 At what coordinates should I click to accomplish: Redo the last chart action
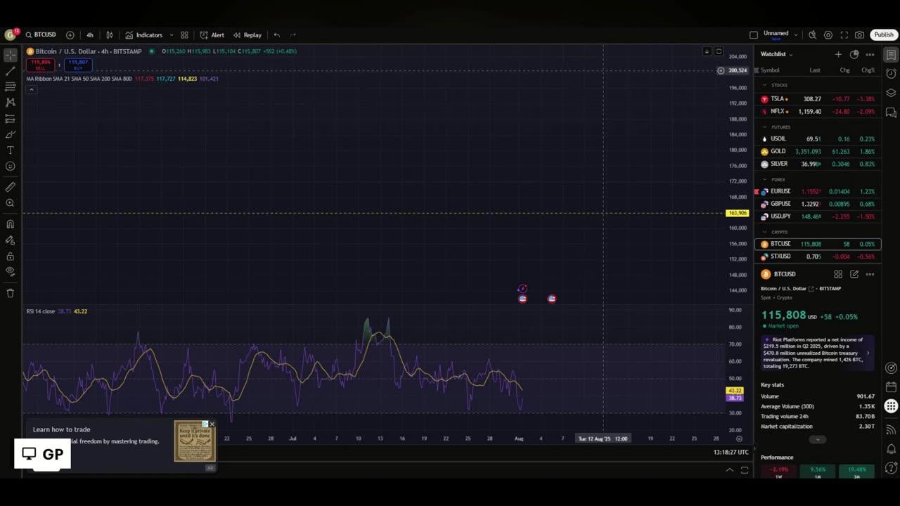point(293,35)
